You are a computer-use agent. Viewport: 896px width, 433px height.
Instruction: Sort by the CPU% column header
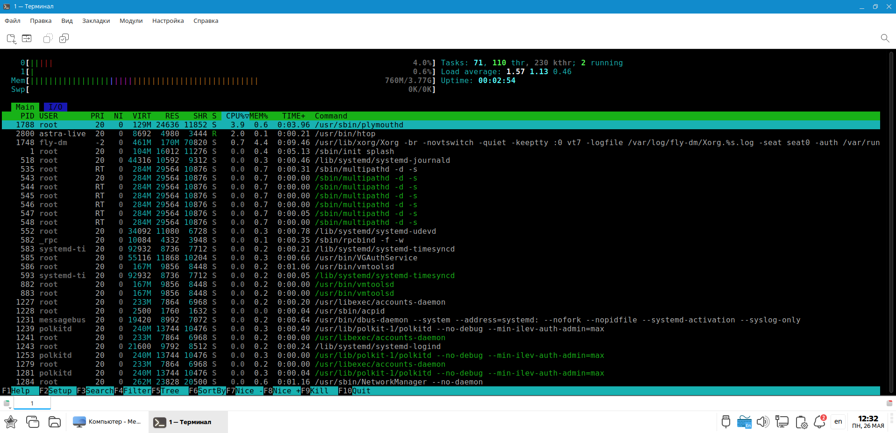(235, 116)
